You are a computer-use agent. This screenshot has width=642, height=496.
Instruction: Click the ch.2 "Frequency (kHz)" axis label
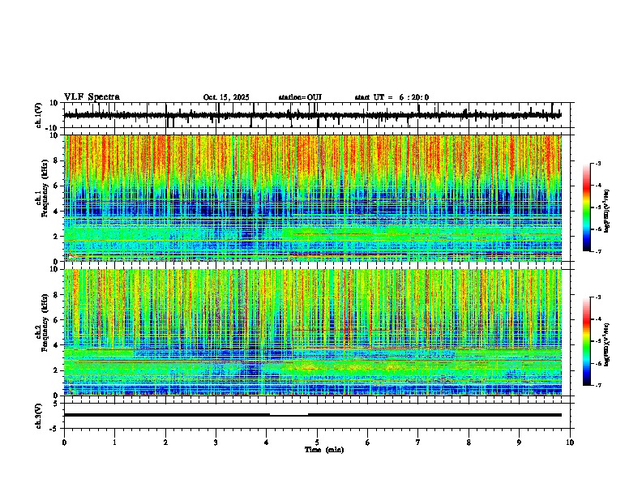tap(45, 323)
